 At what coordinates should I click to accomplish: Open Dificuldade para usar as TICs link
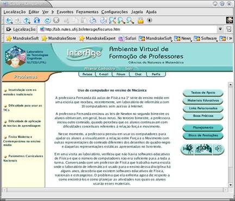pos(22,108)
